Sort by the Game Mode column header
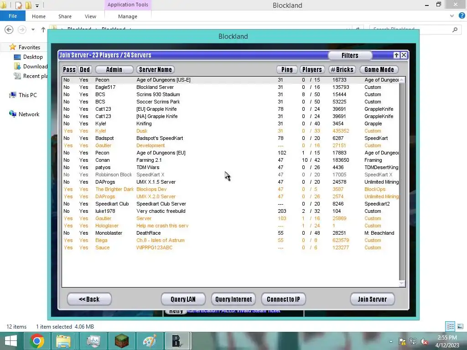 (x=379, y=70)
